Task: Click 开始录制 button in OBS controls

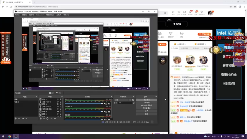Action: click(146, 103)
